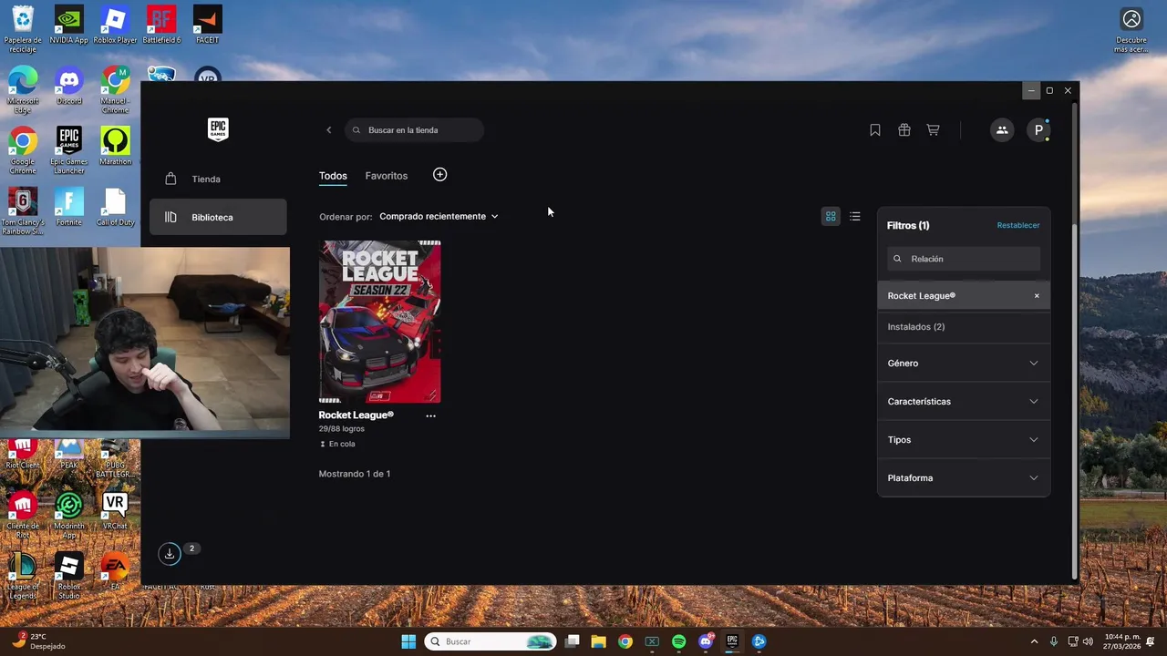
Task: Open the taskbar volume control
Action: pyautogui.click(x=1088, y=641)
